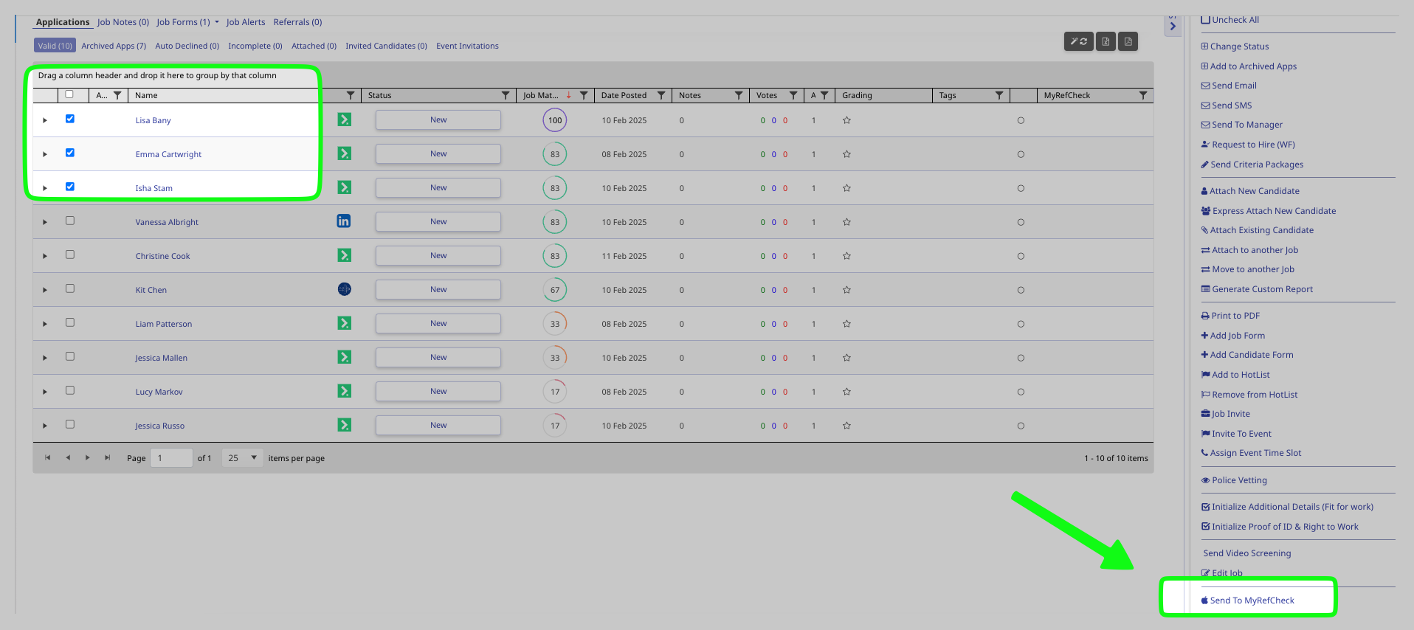Open the items per page dropdown

click(243, 458)
